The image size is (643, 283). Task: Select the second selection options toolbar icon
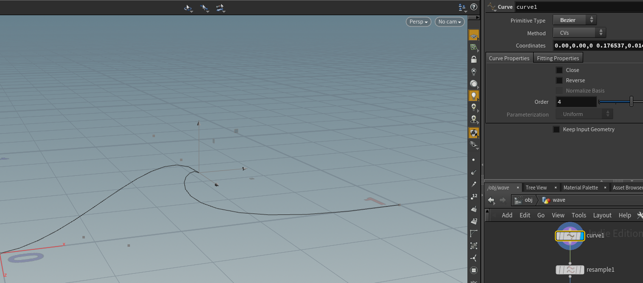(x=205, y=8)
